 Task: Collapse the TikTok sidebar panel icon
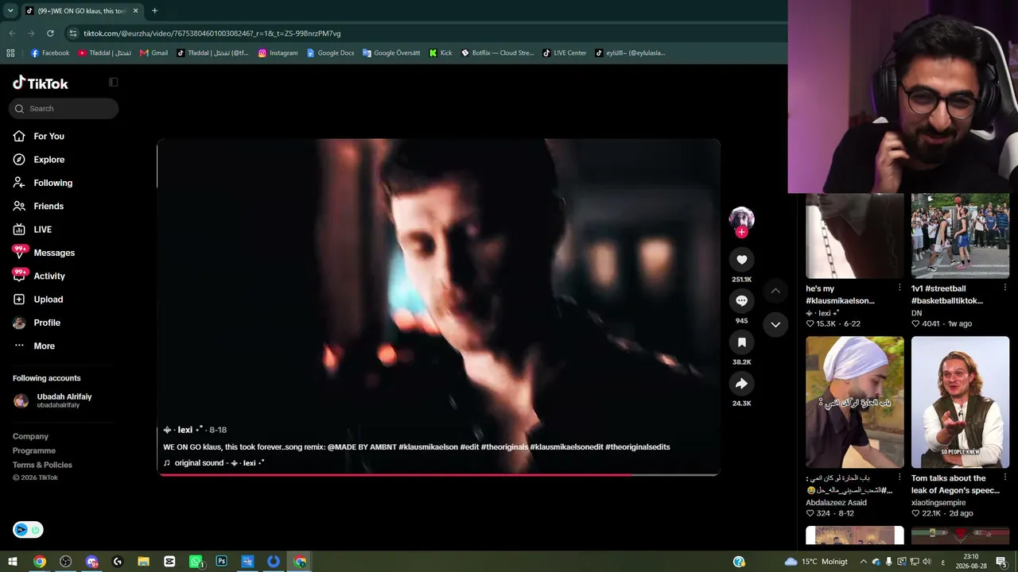coord(113,82)
